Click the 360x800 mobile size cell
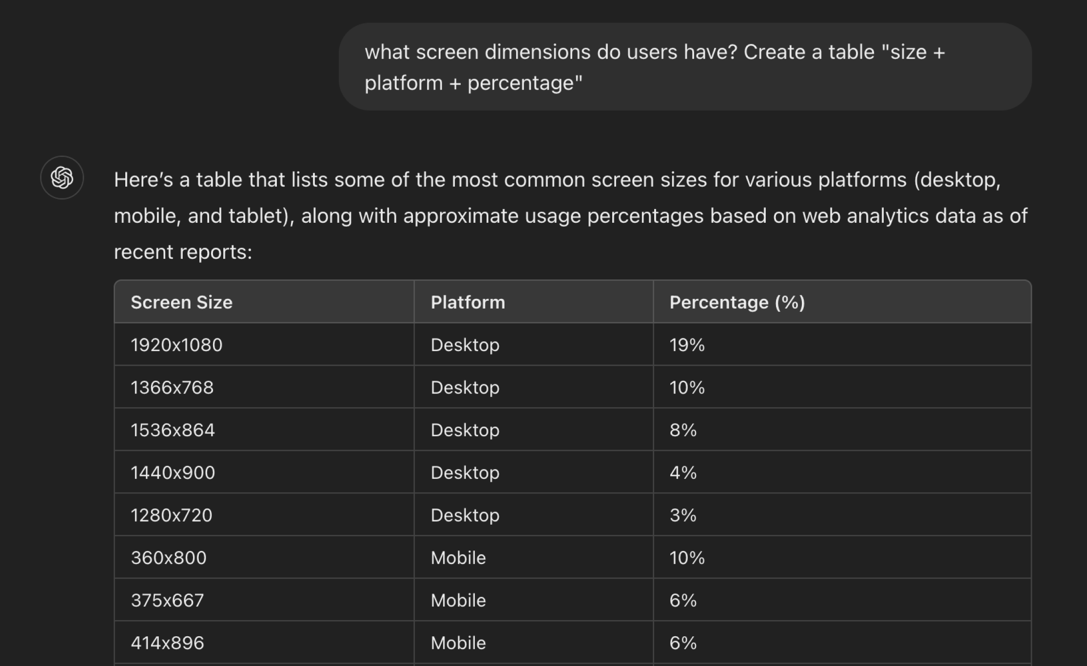The width and height of the screenshot is (1087, 666). 169,557
